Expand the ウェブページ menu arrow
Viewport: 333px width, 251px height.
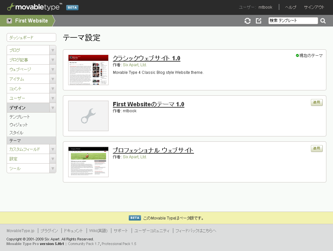pos(53,69)
